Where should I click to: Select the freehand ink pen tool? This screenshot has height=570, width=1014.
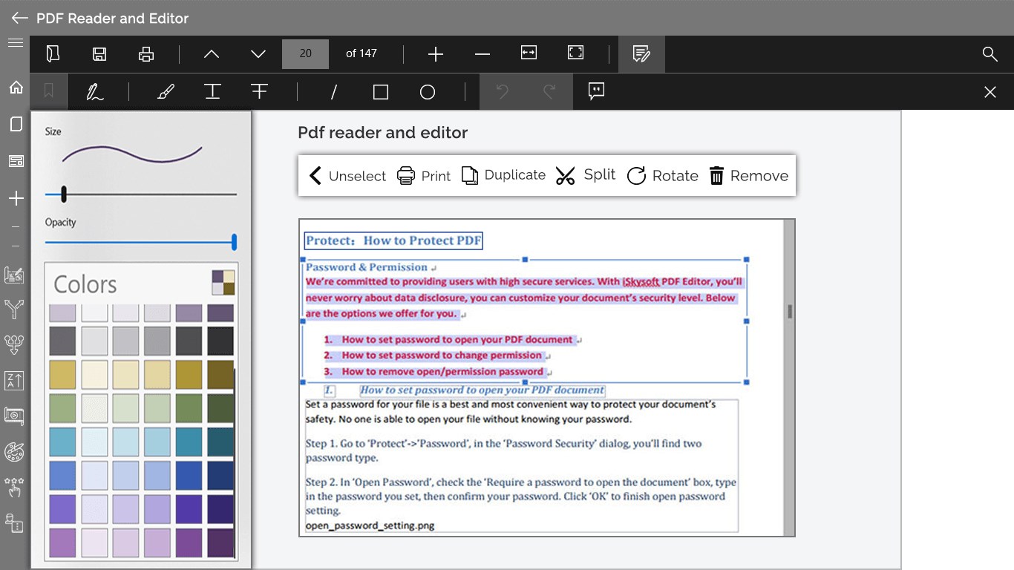click(95, 92)
